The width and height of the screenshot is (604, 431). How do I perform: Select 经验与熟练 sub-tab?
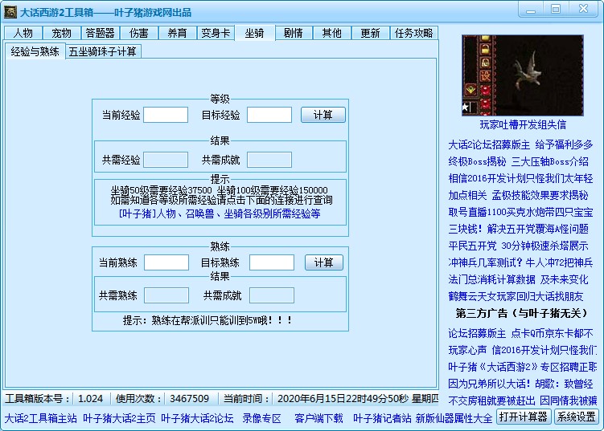click(x=35, y=51)
